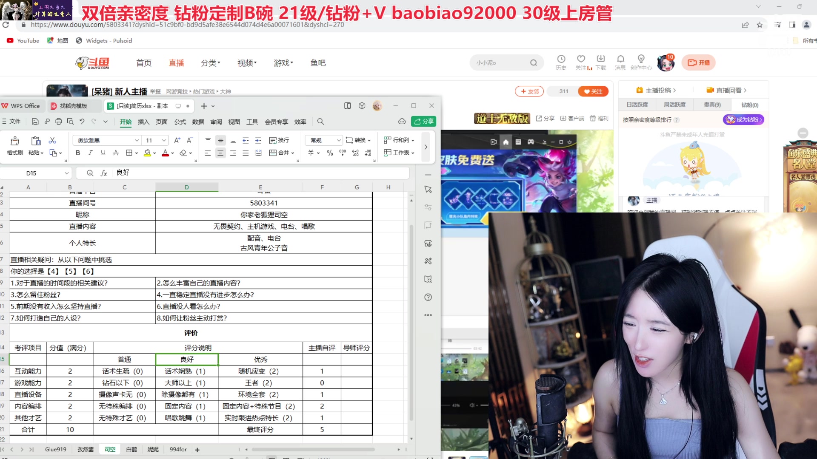Click the 开播 start streaming button
The width and height of the screenshot is (817, 459).
tap(699, 62)
